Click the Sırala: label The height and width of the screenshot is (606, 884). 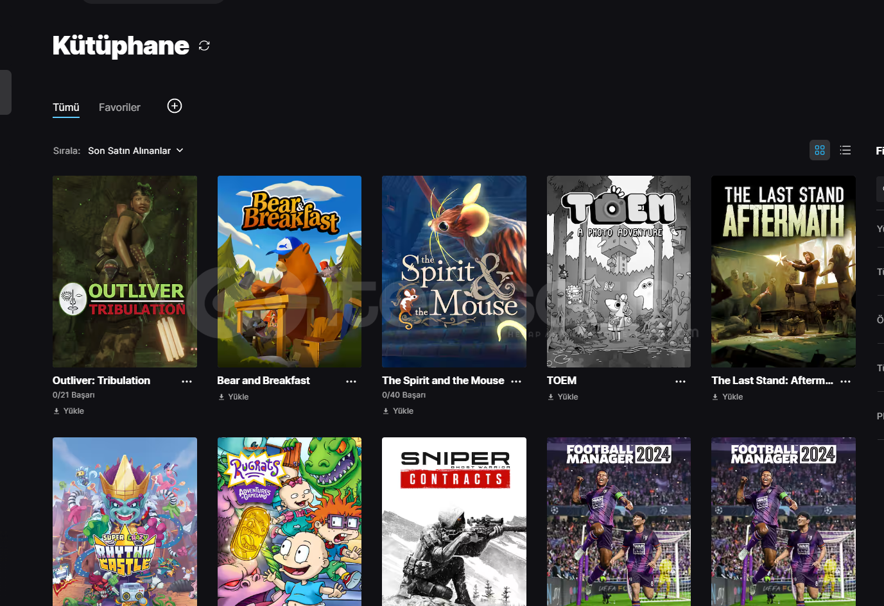click(x=67, y=151)
